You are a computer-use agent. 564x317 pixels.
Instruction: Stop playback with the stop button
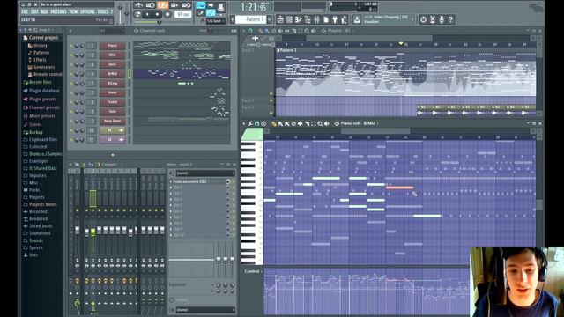157,14
